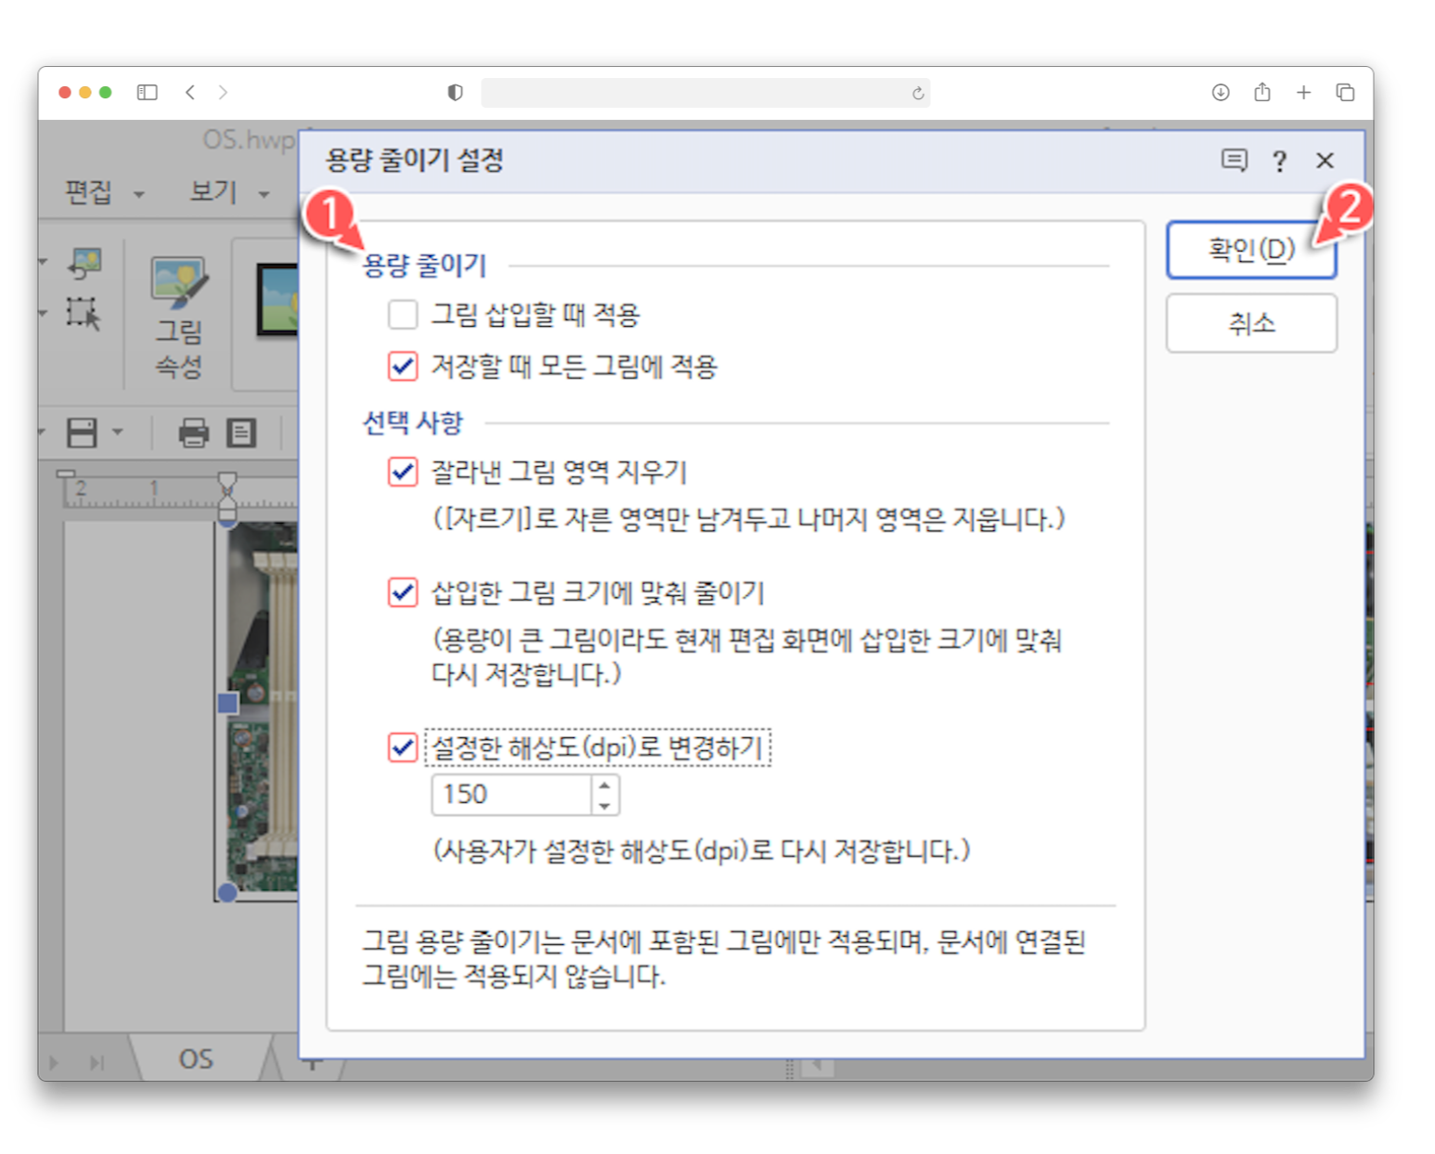Image resolution: width=1435 pixels, height=1154 pixels.
Task: Open print preview using the document icon
Action: pyautogui.click(x=239, y=434)
